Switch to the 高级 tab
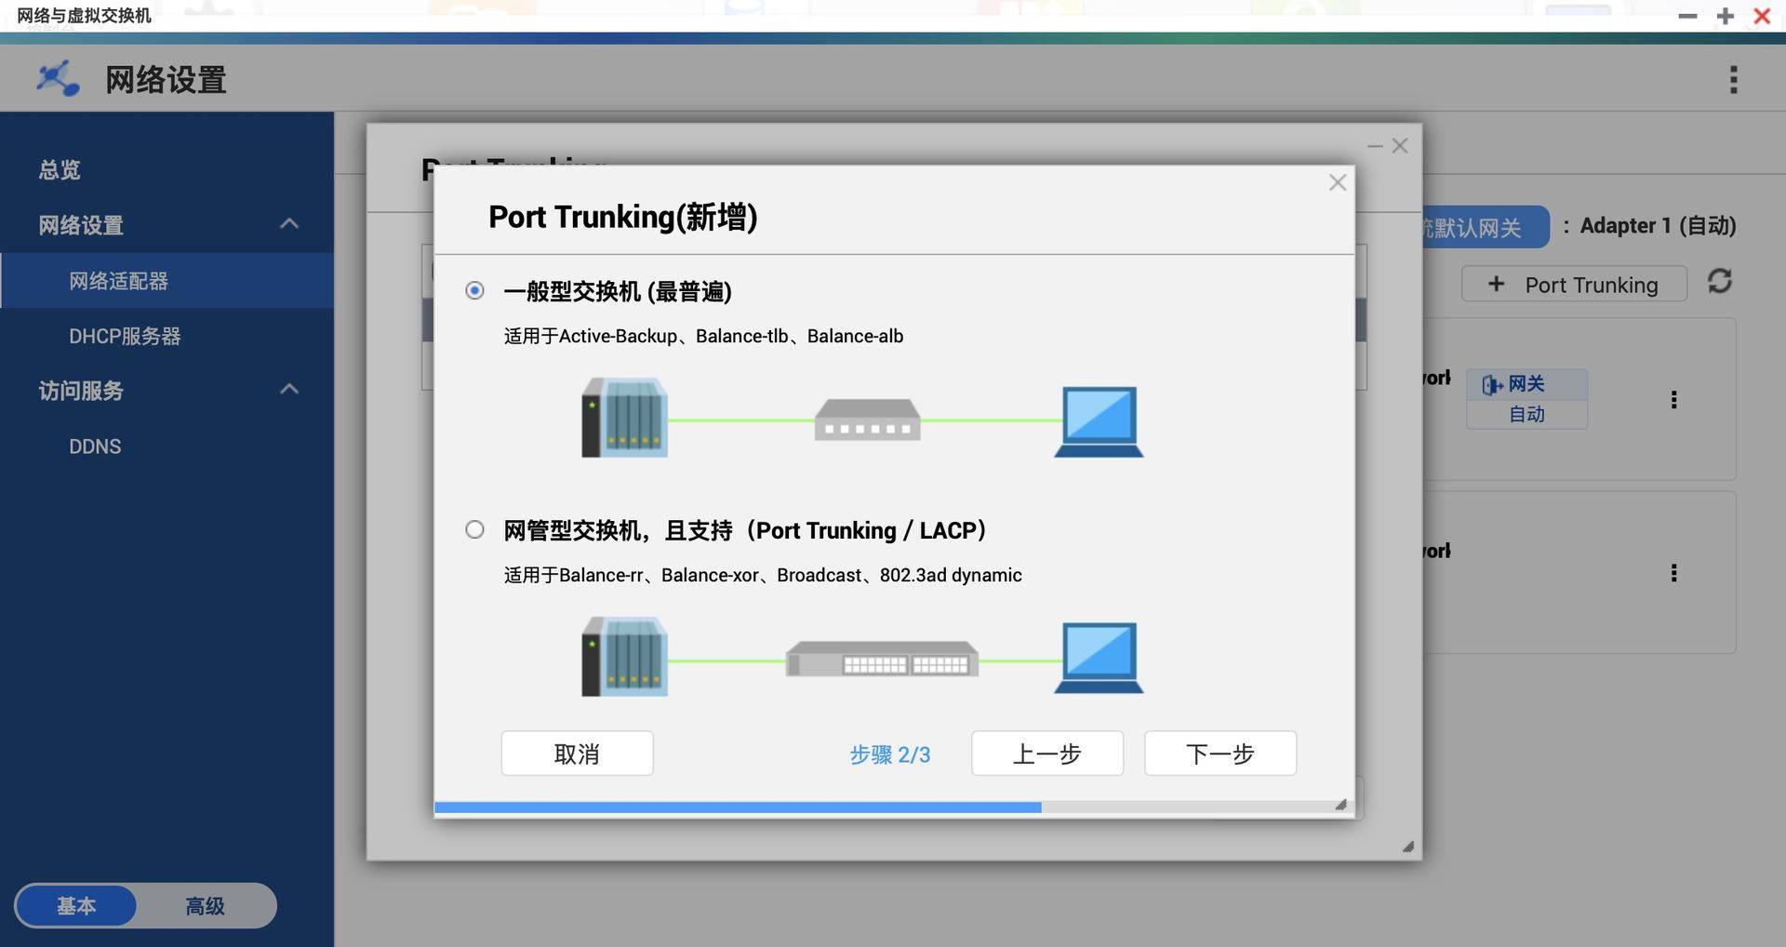Viewport: 1786px width, 947px height. pyautogui.click(x=206, y=905)
